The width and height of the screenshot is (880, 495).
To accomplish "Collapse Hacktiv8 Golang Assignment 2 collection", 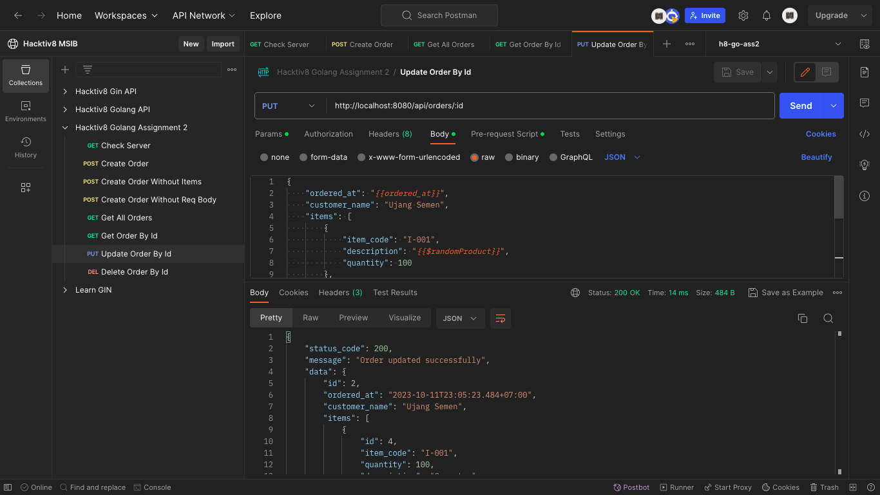I will pyautogui.click(x=65, y=128).
